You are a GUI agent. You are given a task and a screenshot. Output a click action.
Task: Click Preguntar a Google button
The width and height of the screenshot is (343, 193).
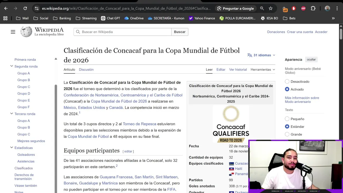click(x=235, y=8)
